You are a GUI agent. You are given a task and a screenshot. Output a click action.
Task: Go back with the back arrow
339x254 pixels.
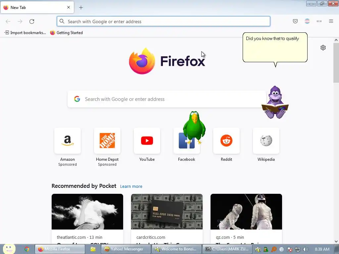tap(8, 21)
